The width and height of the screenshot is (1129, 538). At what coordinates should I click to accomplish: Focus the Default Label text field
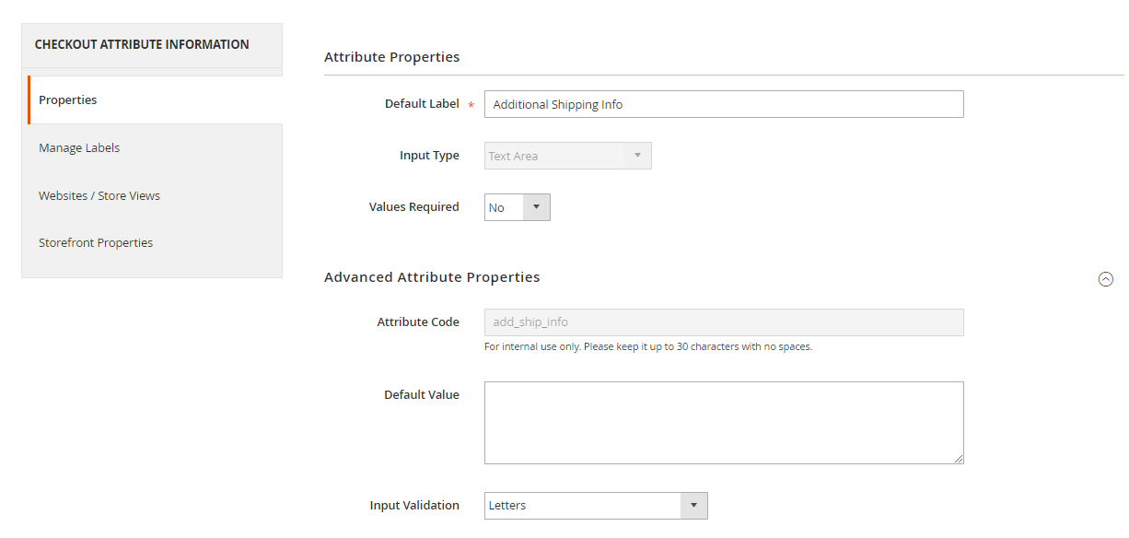point(723,105)
